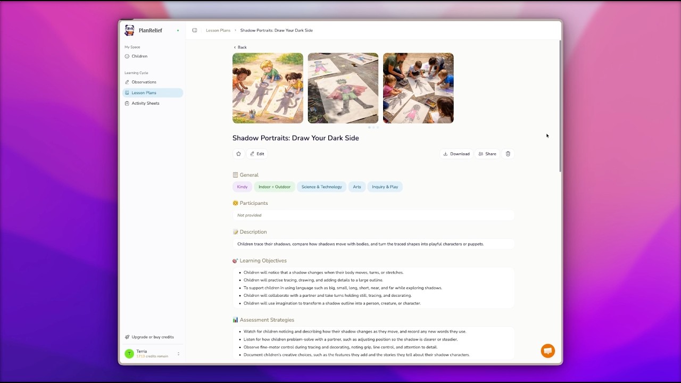
Task: Click the Terria avatar icon
Action: click(x=129, y=354)
